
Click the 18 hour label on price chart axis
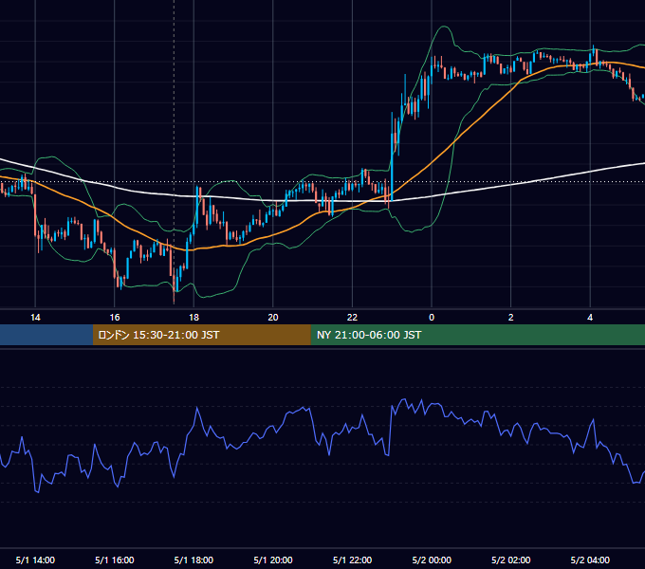tap(193, 317)
